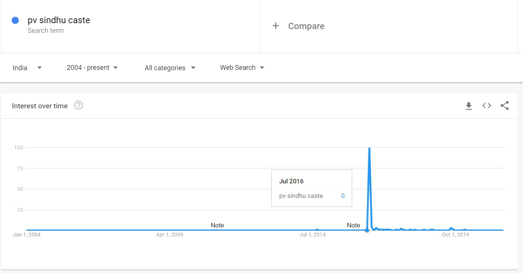Viewport: 523px width, 273px height.
Task: Open the India region dropdown
Action: [x=27, y=68]
